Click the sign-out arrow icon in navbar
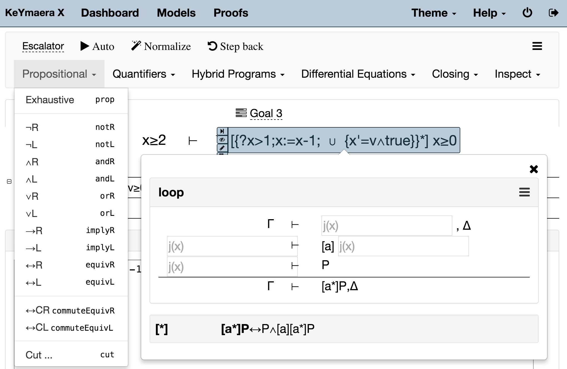Viewport: 567px width, 369px height. [x=553, y=13]
